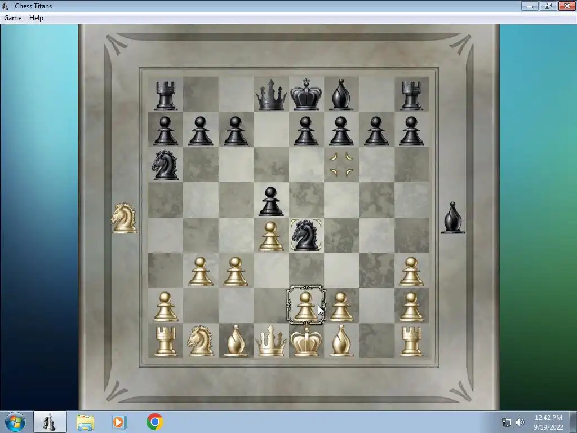
Task: Click the black knight on e4
Action: point(306,235)
